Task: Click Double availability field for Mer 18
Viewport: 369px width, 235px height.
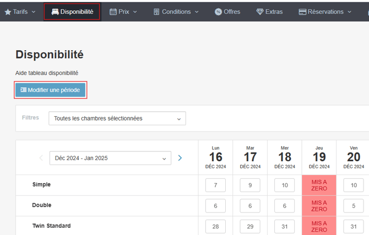Action: (x=285, y=206)
